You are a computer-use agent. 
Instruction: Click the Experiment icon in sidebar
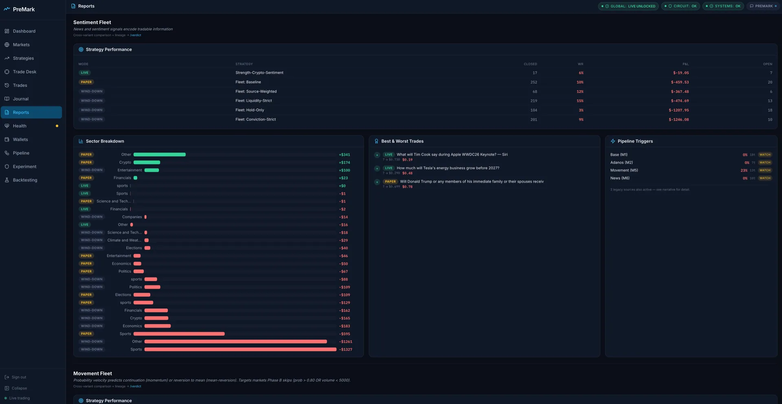pyautogui.click(x=7, y=167)
